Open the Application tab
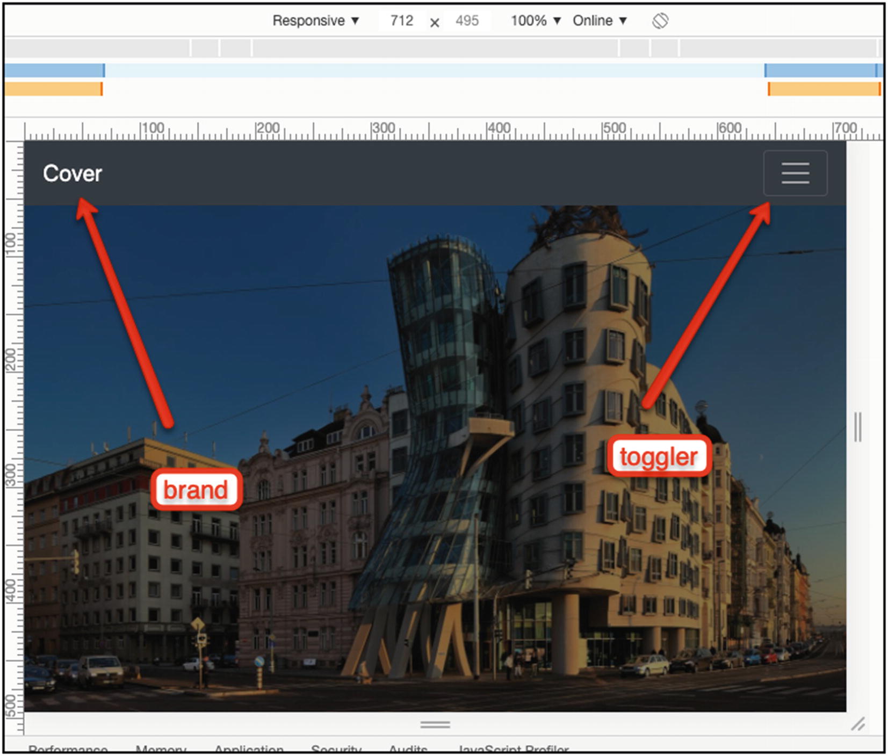888x756 pixels. pos(249,750)
